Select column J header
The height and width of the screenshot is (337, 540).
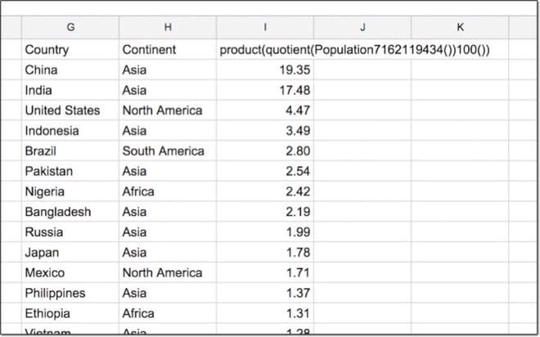point(362,27)
